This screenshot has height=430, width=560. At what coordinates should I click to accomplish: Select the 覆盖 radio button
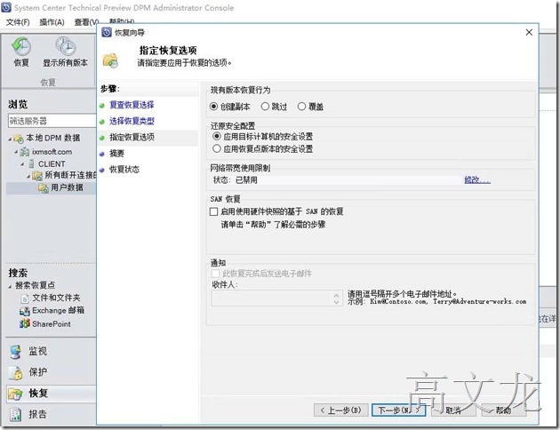point(301,107)
